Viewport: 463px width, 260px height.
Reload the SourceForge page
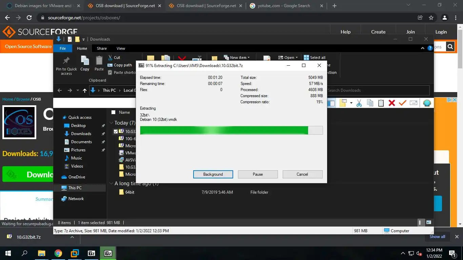pyautogui.click(x=29, y=18)
